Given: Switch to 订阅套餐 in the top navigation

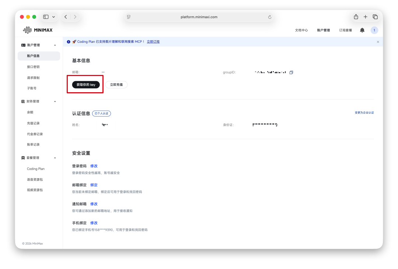Looking at the screenshot, I should pos(345,30).
